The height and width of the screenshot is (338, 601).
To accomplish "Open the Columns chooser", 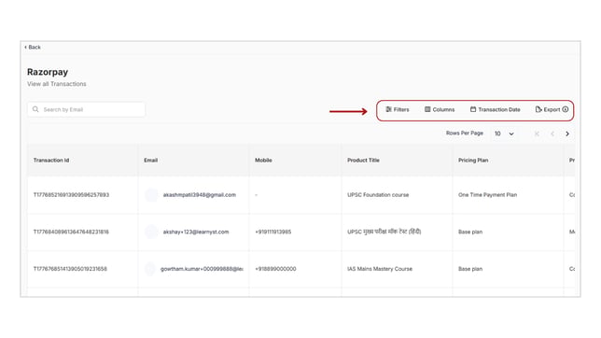I will (440, 109).
